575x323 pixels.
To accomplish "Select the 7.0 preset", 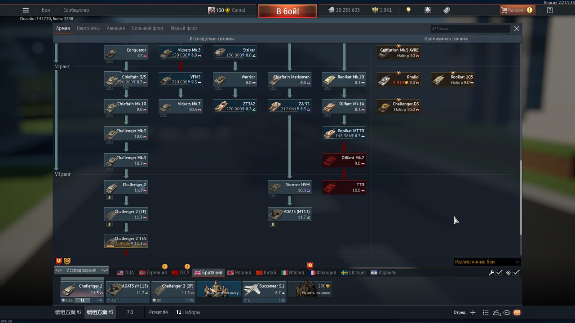I will coord(130,312).
